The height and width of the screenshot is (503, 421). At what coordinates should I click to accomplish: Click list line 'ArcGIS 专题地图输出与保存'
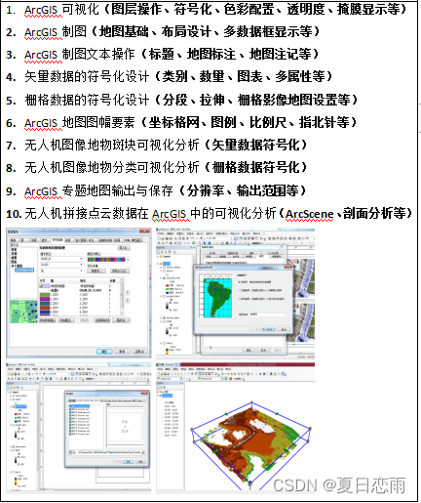(x=98, y=190)
